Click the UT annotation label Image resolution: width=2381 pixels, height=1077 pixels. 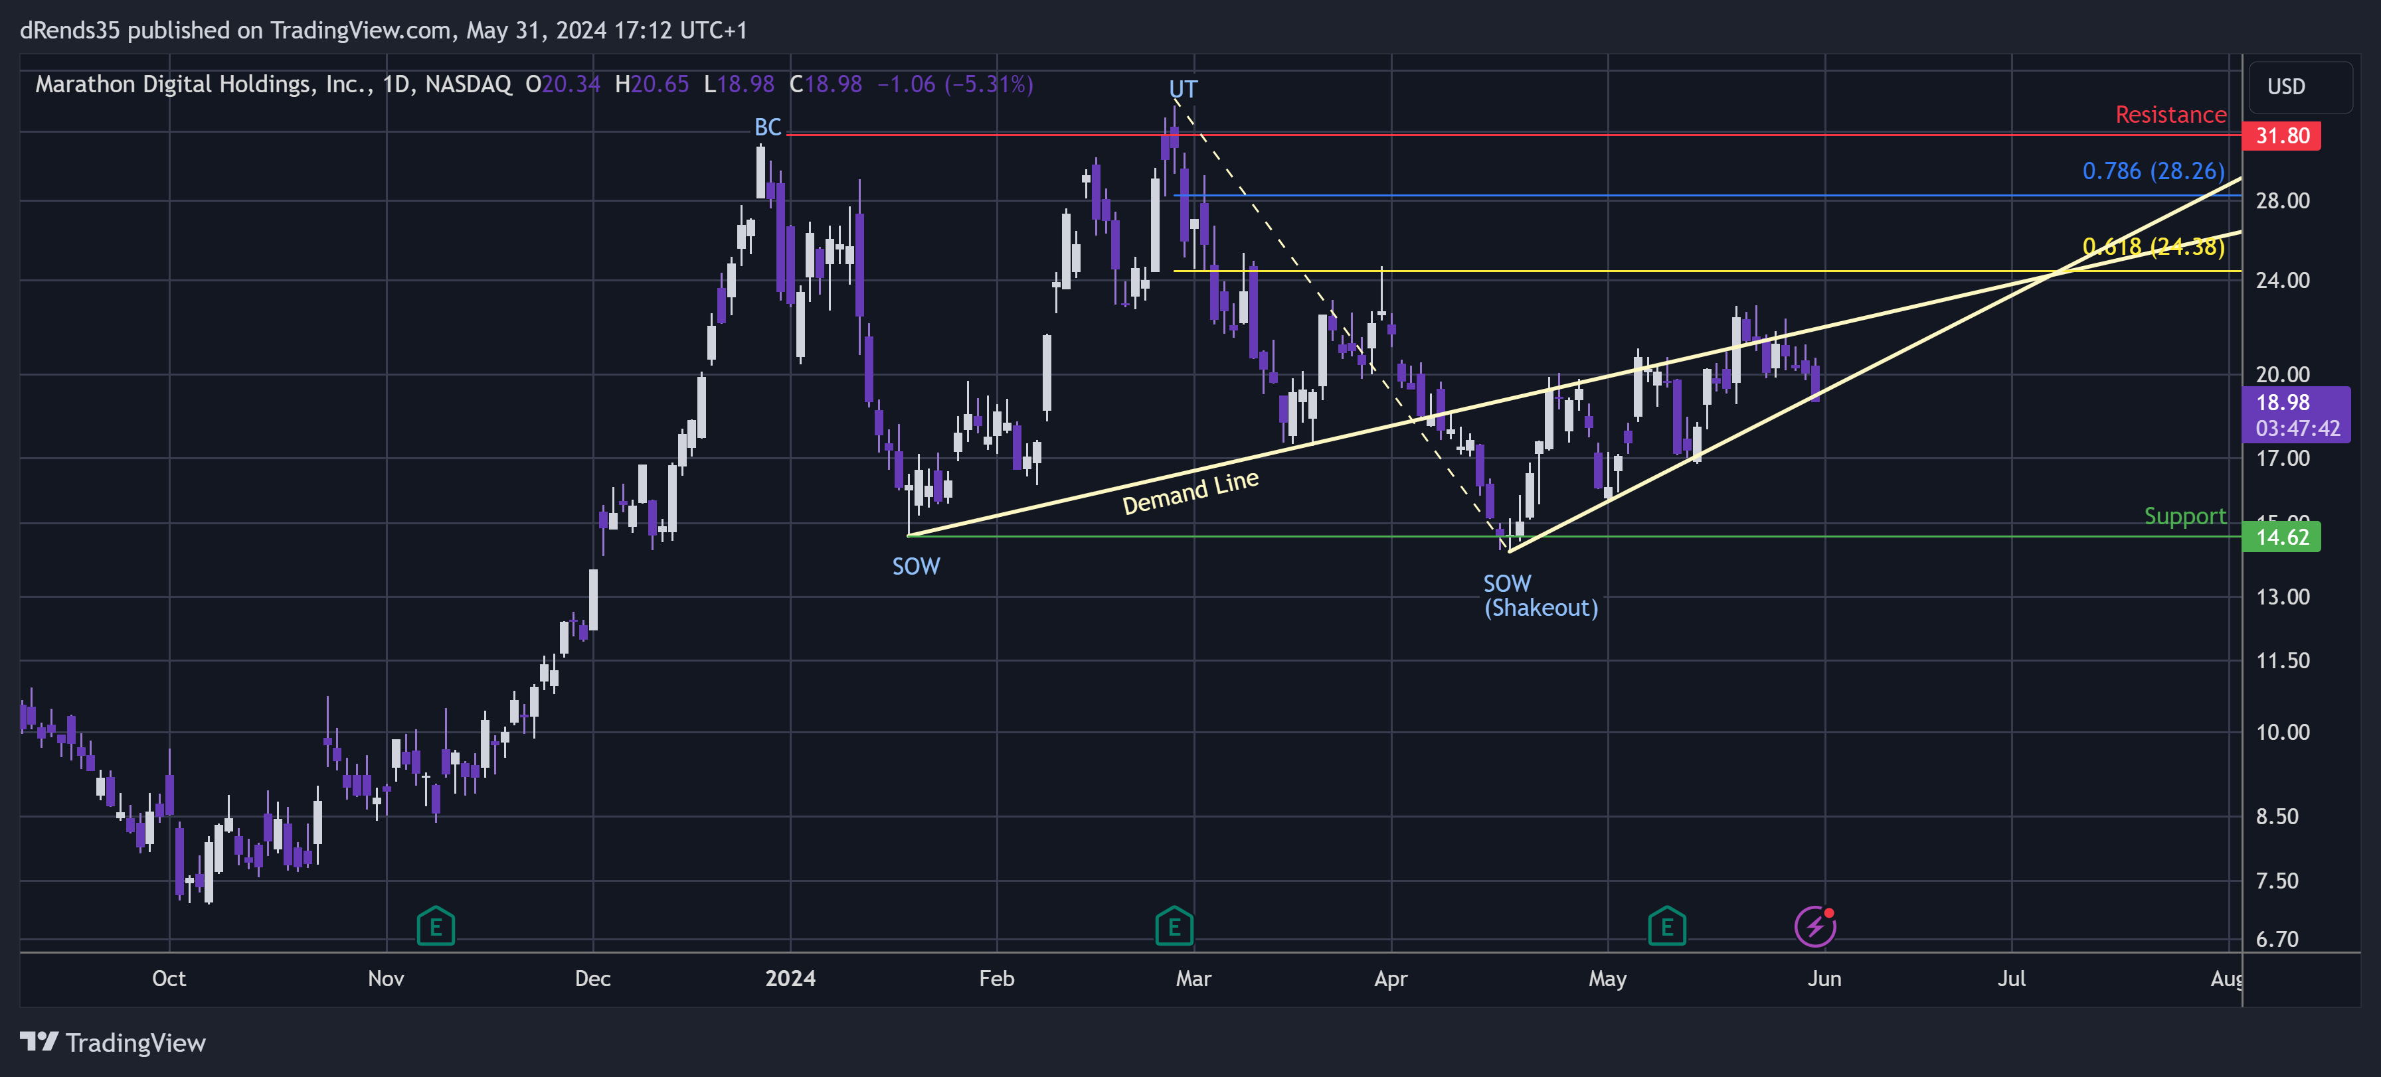click(1183, 90)
